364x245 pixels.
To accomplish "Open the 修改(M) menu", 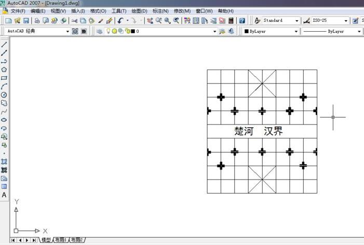I will (x=182, y=11).
